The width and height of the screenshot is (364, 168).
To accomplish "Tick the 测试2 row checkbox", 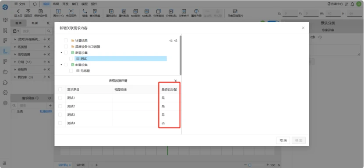I will click(60, 106).
